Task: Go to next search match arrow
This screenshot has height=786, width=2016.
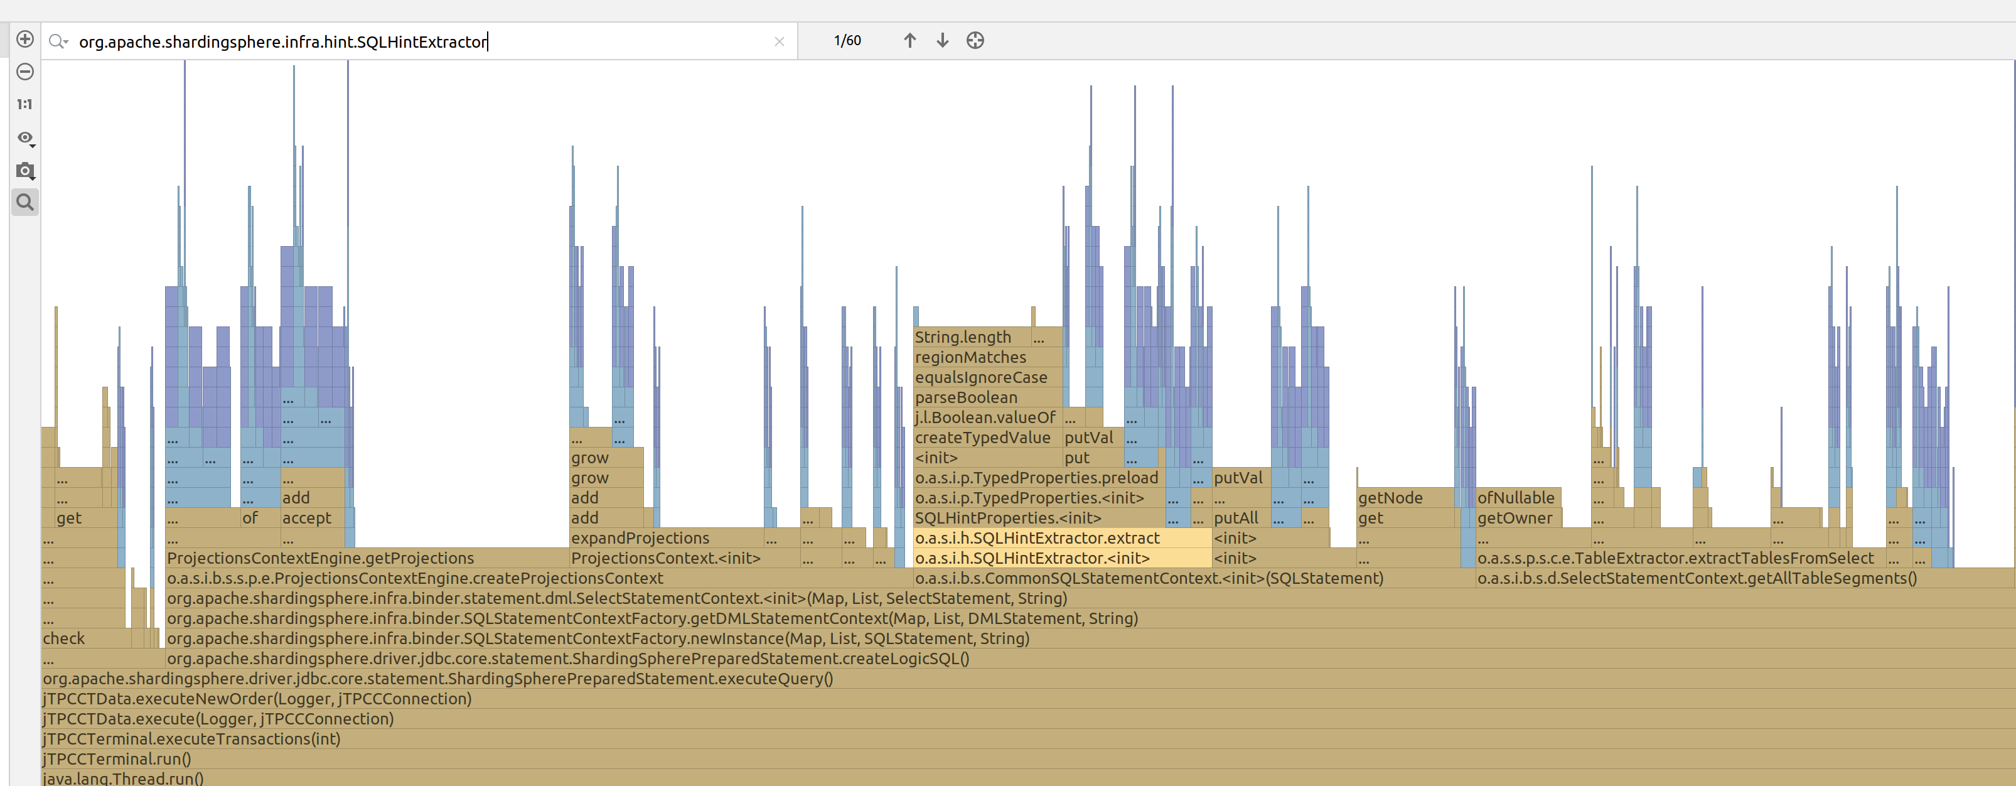Action: pos(942,41)
